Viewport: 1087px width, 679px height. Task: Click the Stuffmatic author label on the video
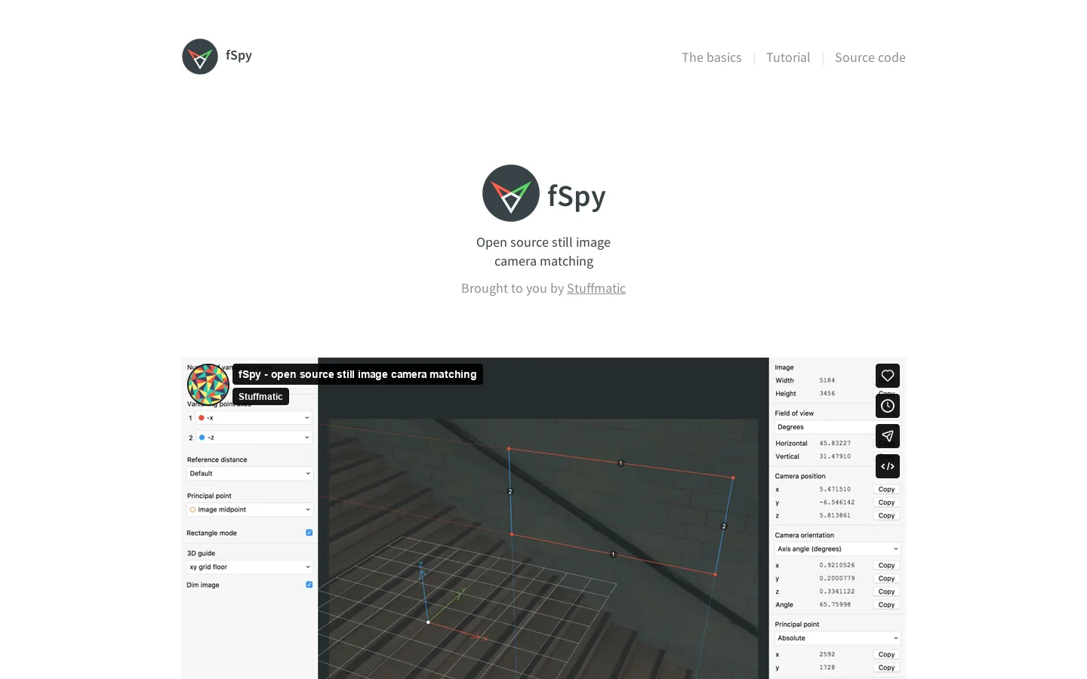pyautogui.click(x=260, y=396)
